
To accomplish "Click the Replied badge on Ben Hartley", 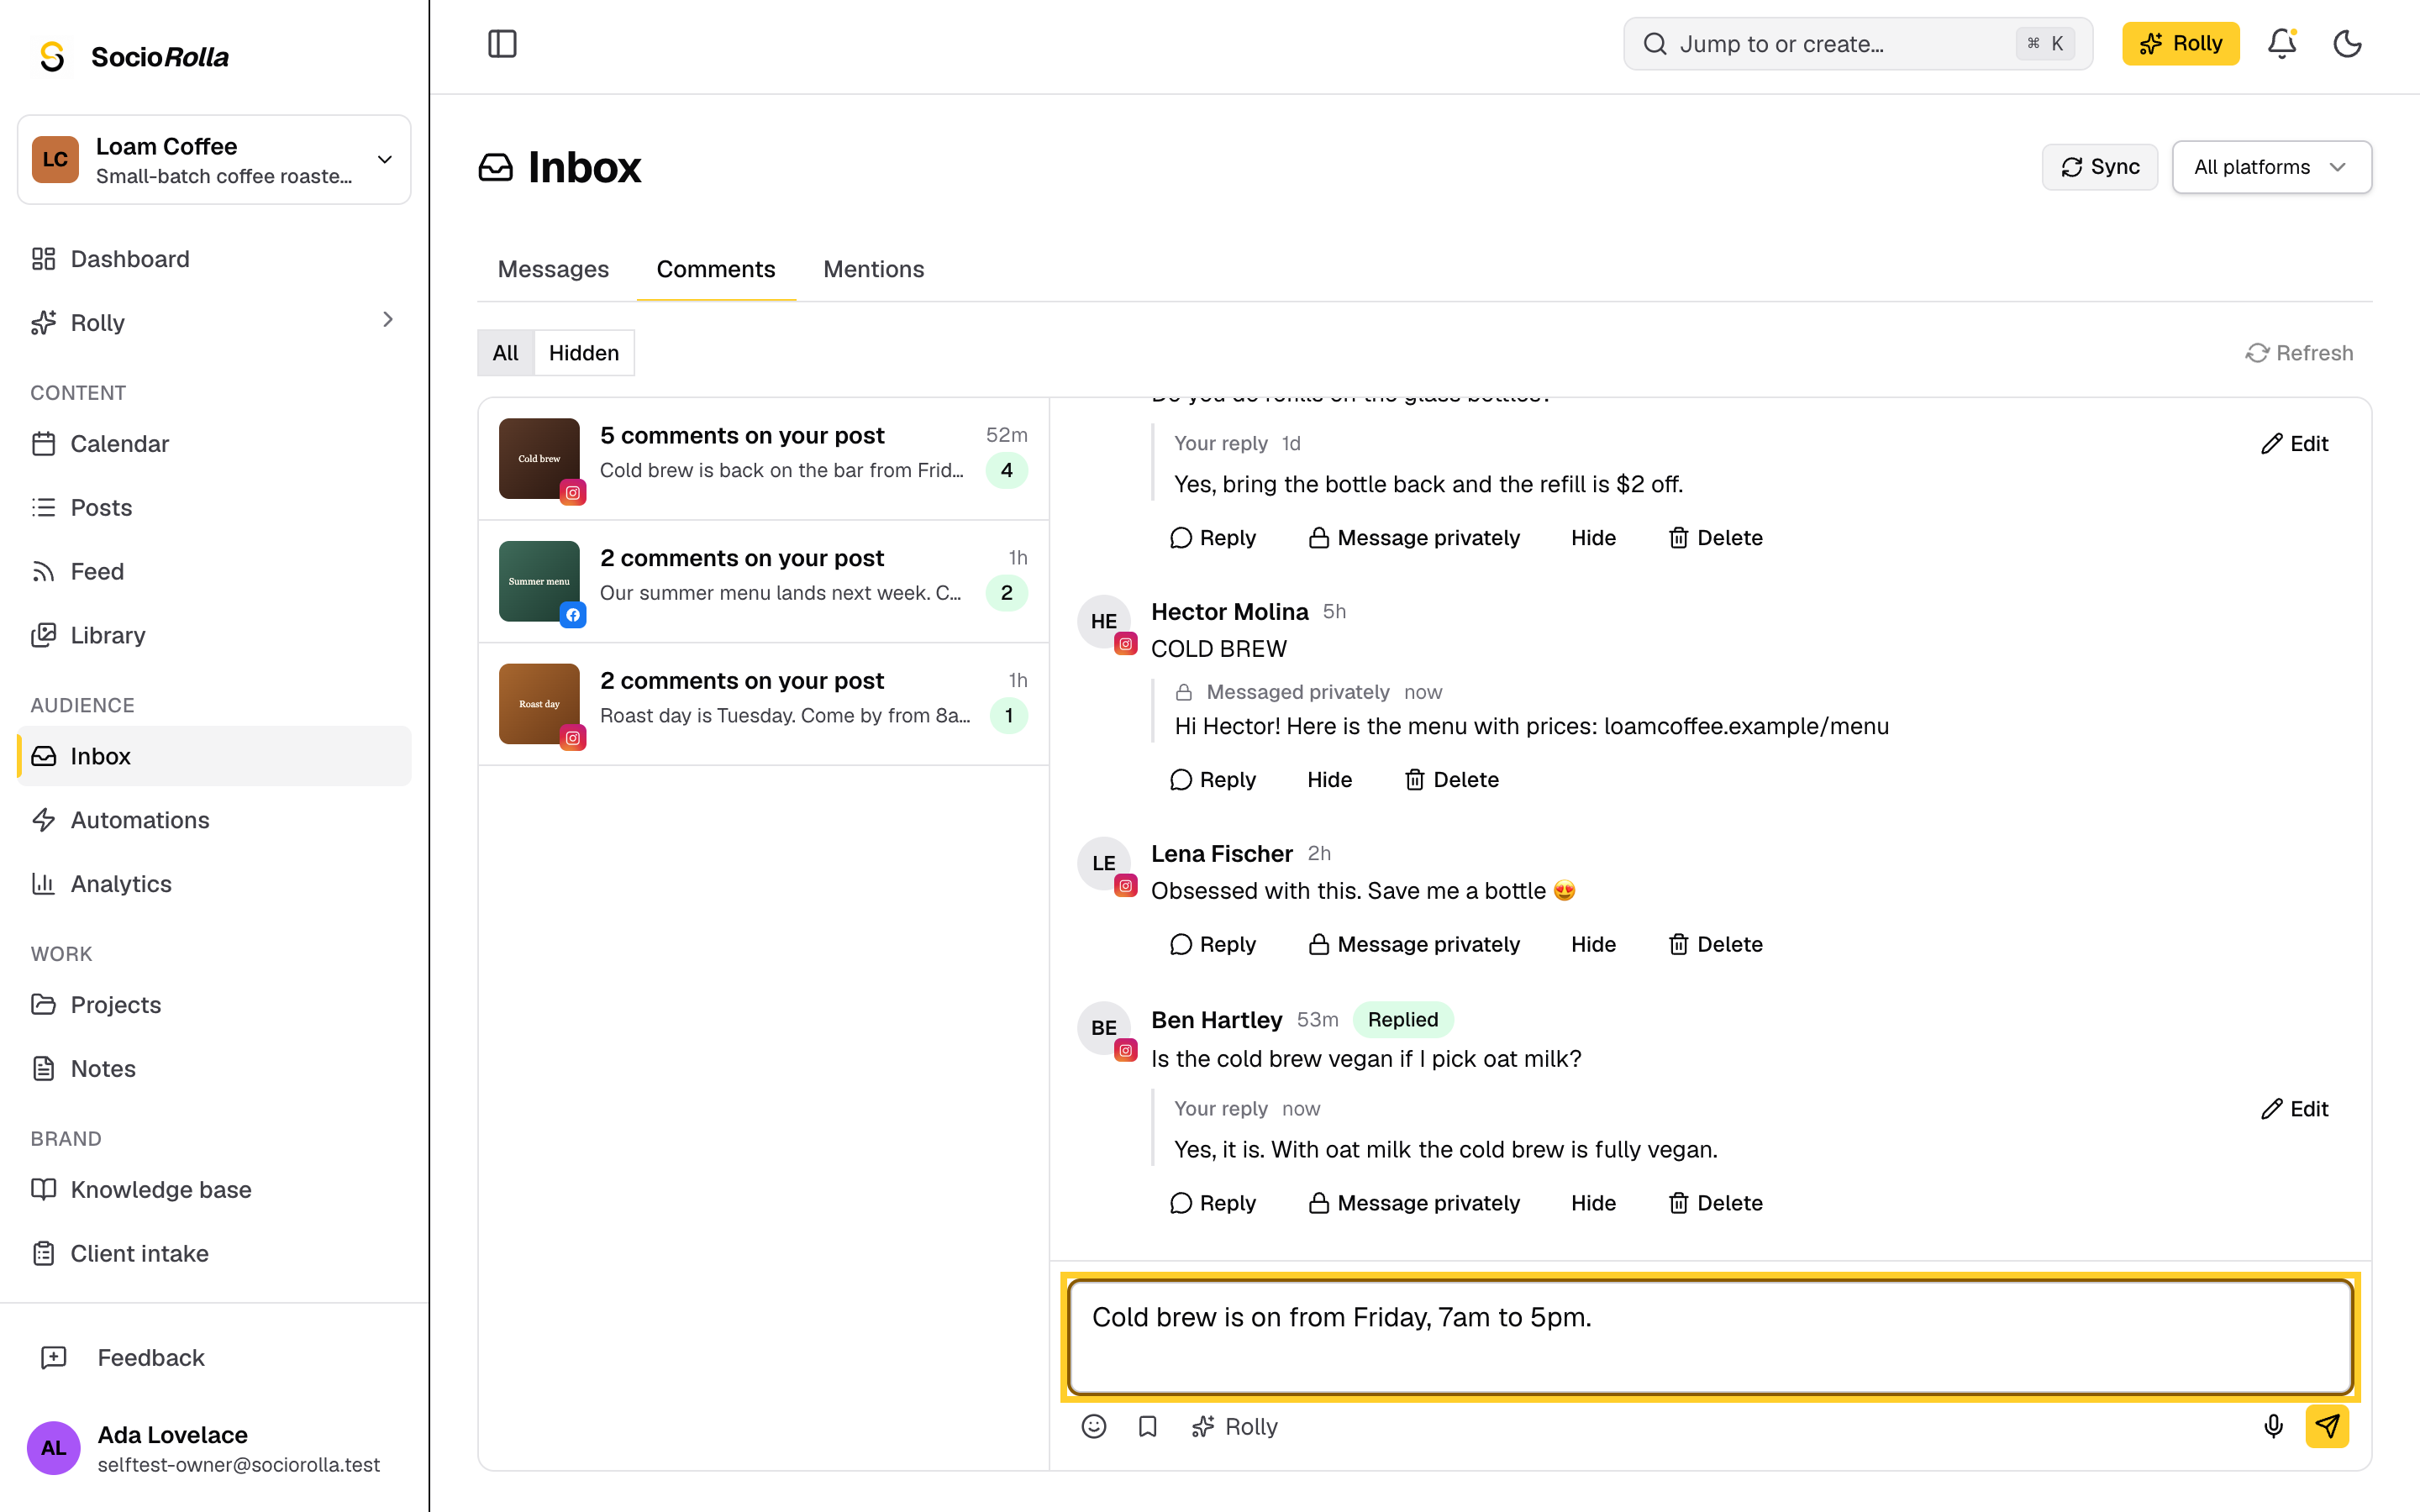I will pos(1402,1020).
